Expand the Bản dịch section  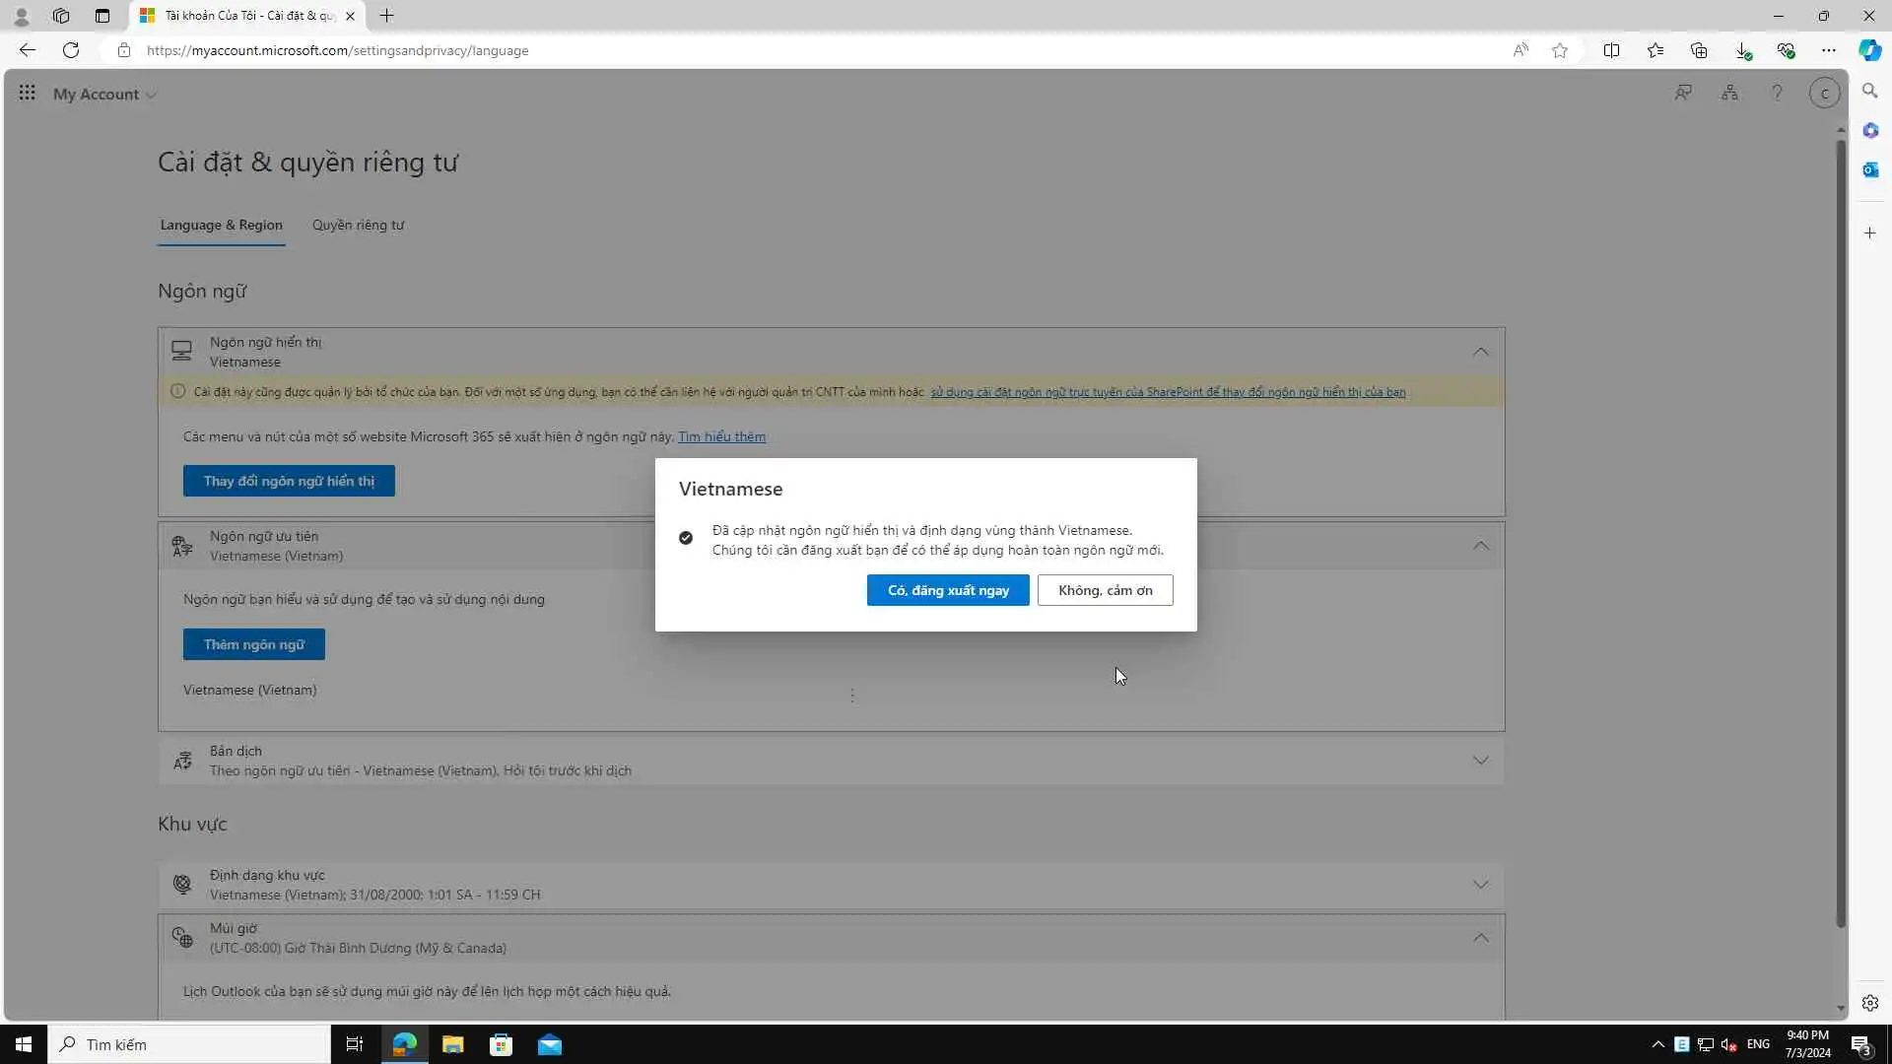pos(1480,761)
